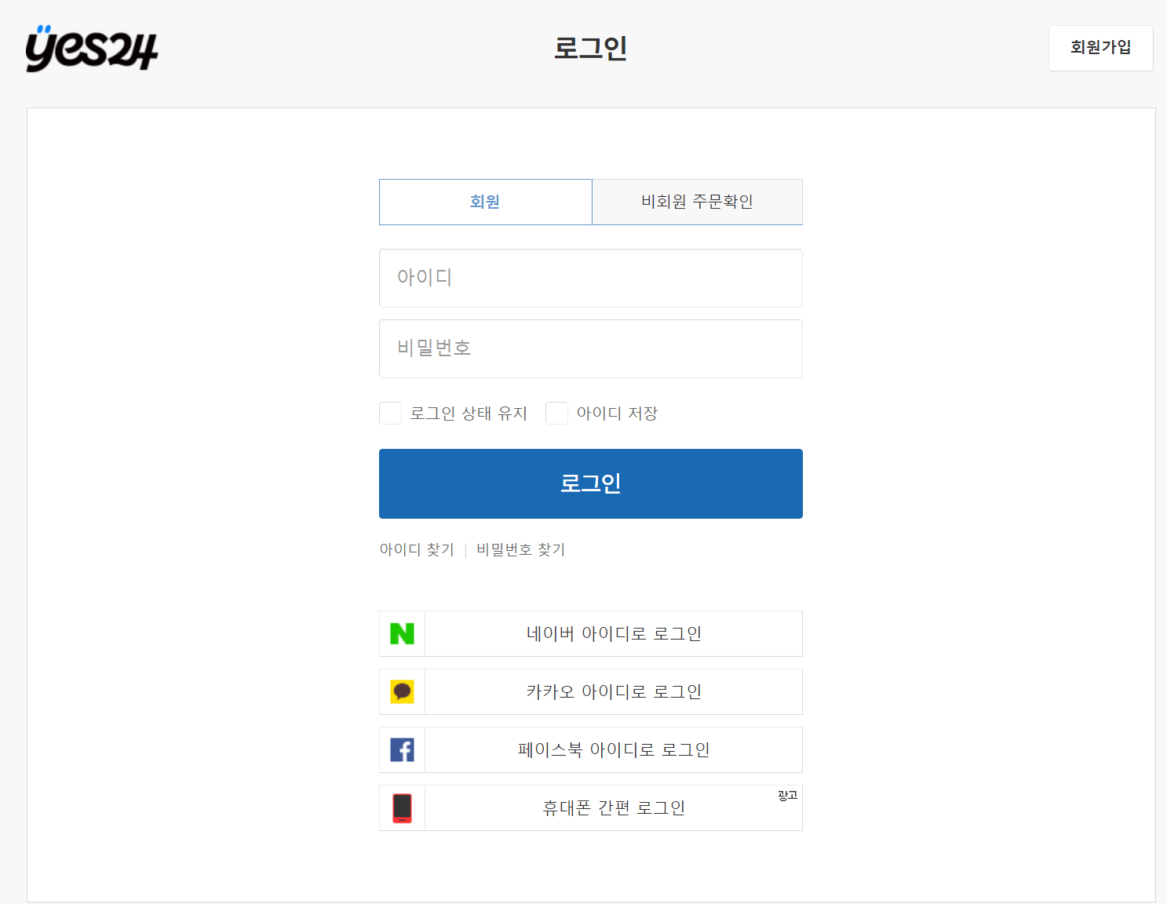Viewport: 1167px width, 904px height.
Task: Open the 회원가입 page
Action: tap(1100, 48)
